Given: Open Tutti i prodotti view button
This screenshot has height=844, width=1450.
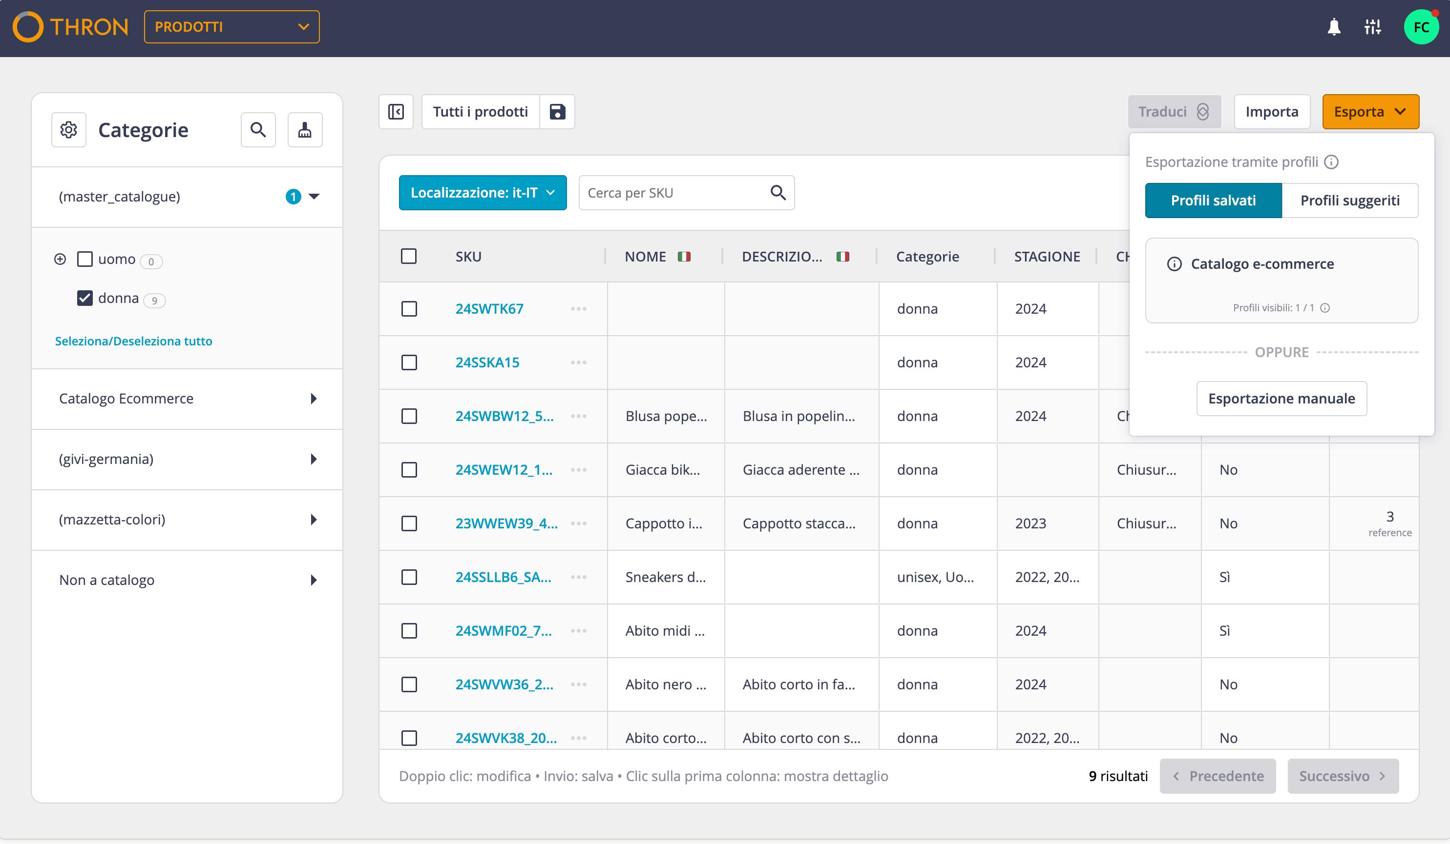Looking at the screenshot, I should pyautogui.click(x=481, y=112).
